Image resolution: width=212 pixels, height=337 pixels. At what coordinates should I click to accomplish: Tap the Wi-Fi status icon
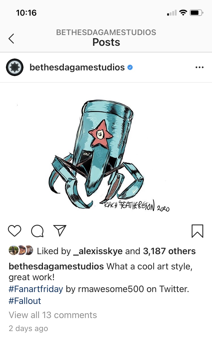click(x=183, y=13)
